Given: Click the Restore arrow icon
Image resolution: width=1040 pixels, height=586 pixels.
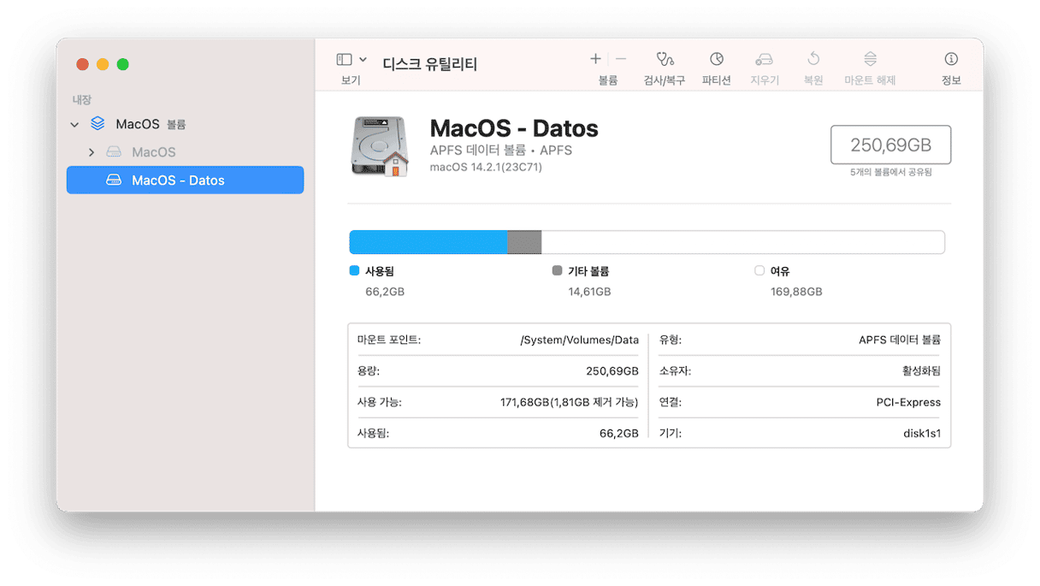Looking at the screenshot, I should click(x=813, y=59).
